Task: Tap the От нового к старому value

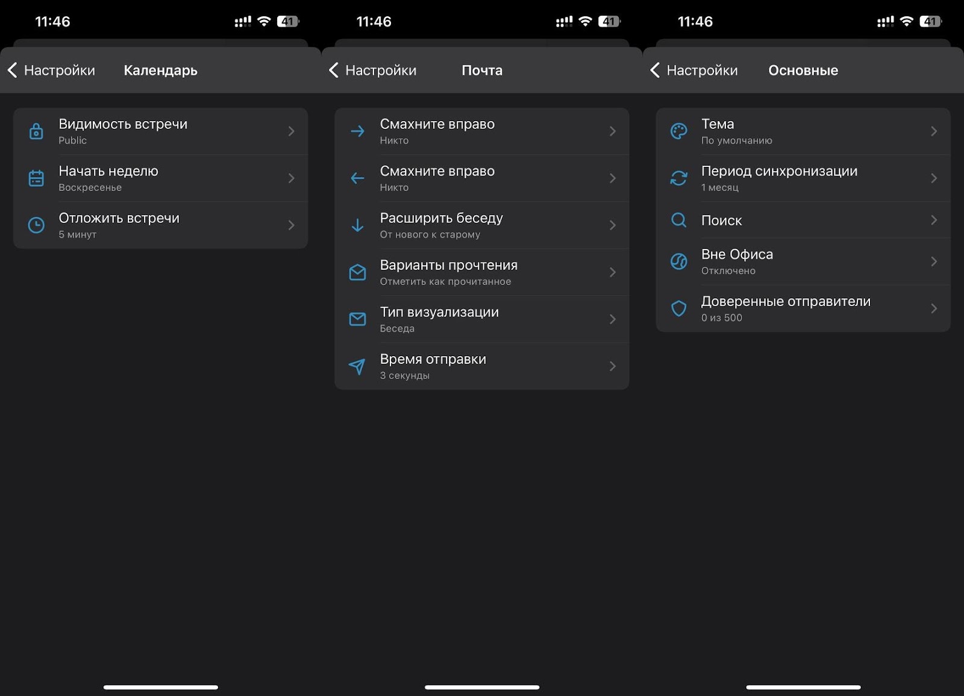Action: click(430, 234)
